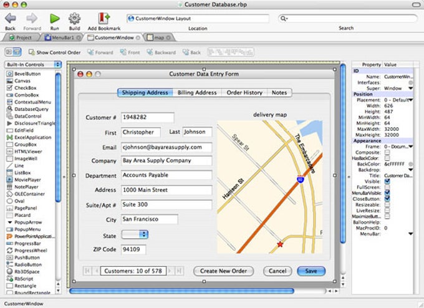
Task: Uncheck the MenuBarVisible checkbox
Action: (387, 193)
